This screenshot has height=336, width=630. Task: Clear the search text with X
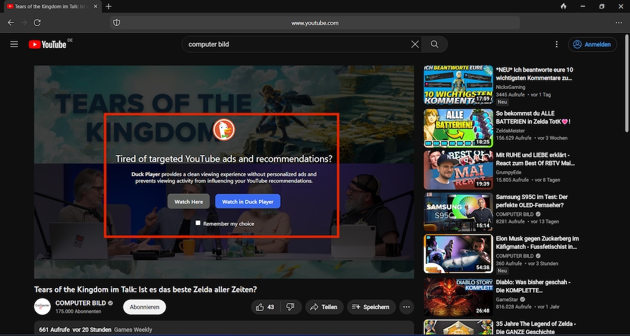click(415, 44)
